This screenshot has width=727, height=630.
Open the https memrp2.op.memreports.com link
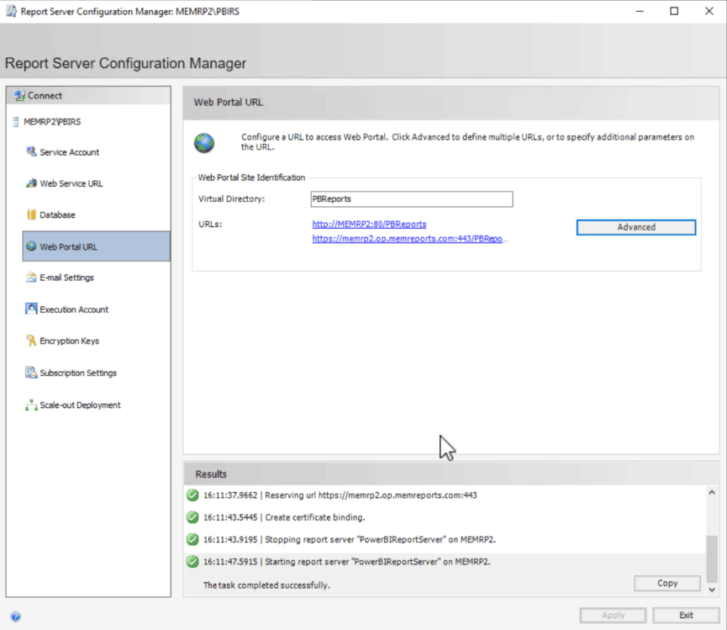[x=410, y=238]
